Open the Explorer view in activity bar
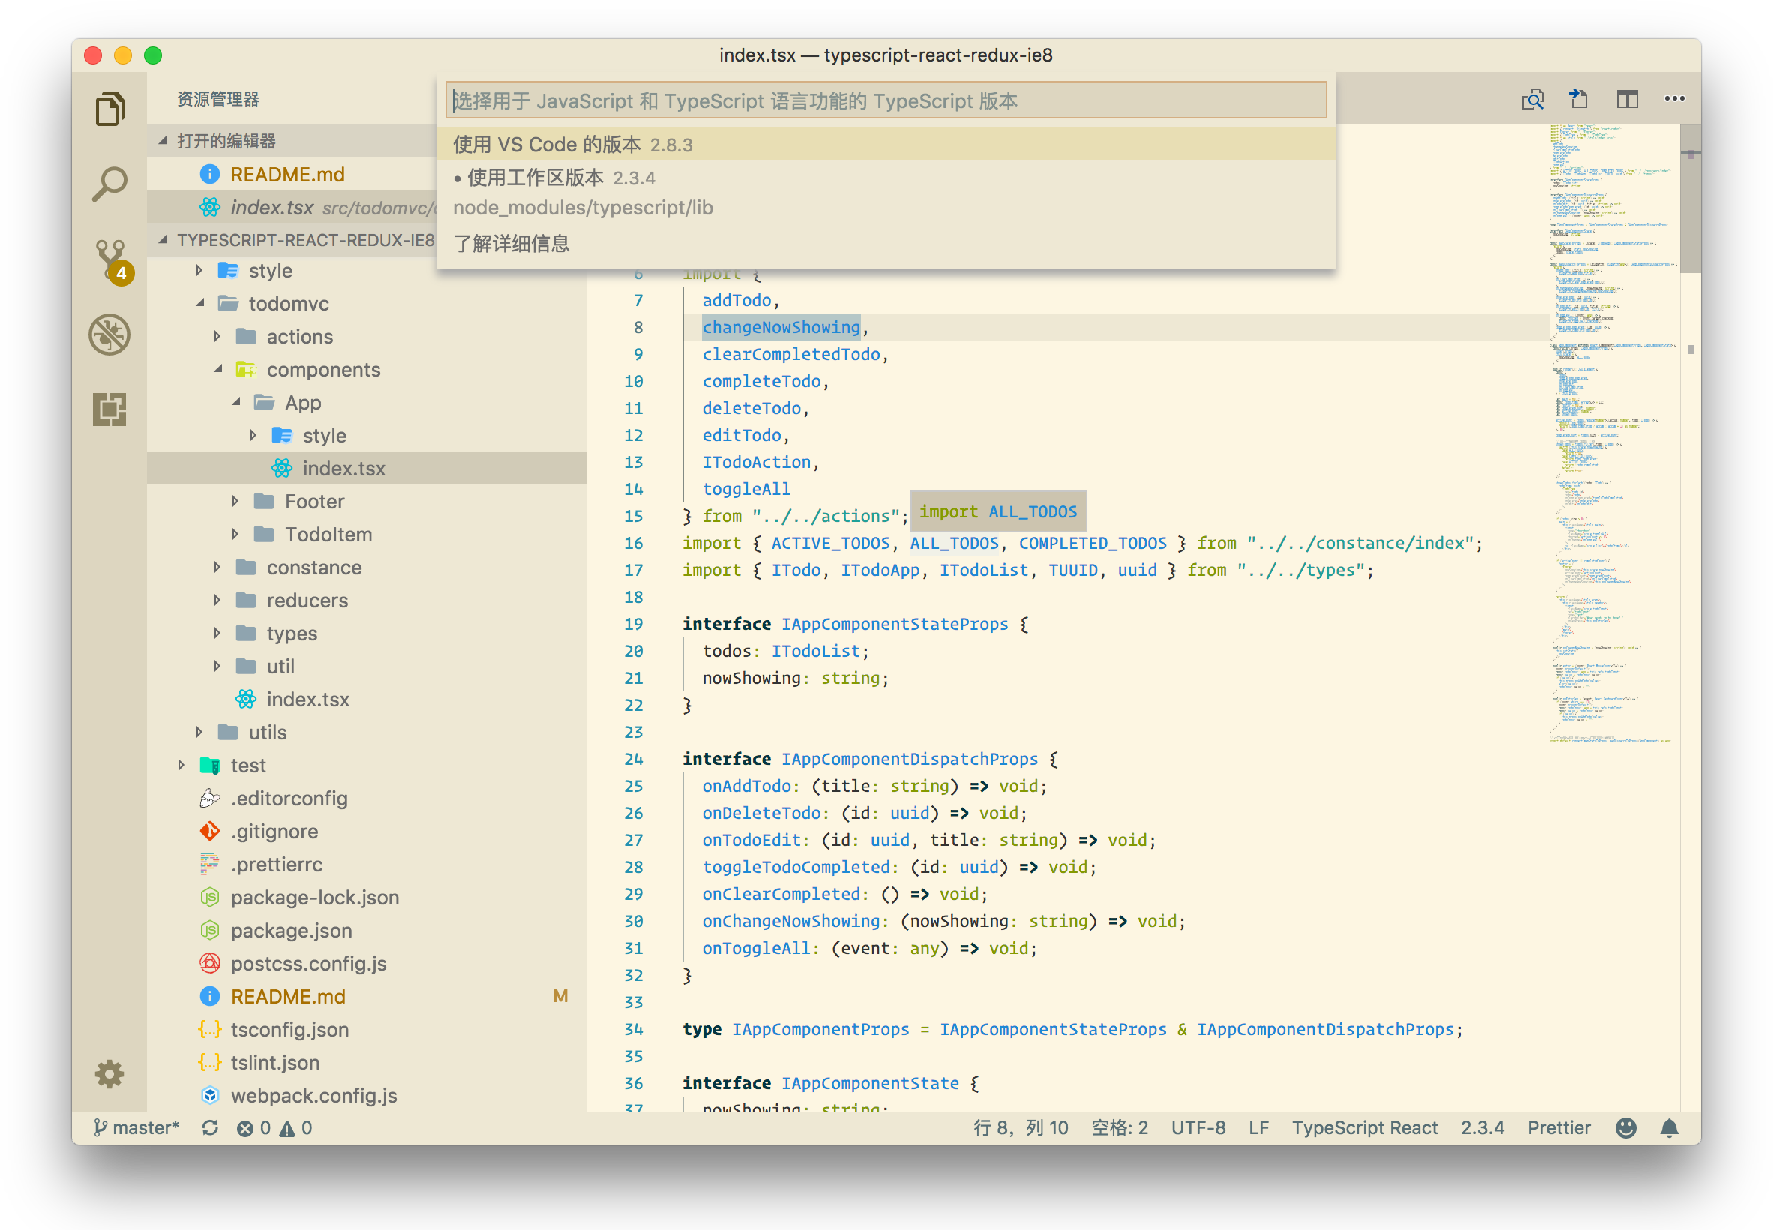The height and width of the screenshot is (1230, 1773). click(109, 109)
